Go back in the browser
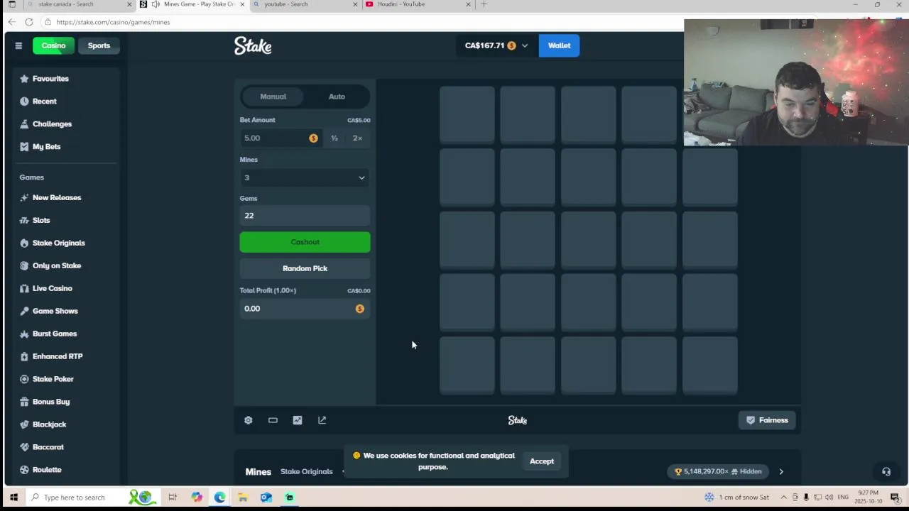This screenshot has height=511, width=909. click(11, 22)
